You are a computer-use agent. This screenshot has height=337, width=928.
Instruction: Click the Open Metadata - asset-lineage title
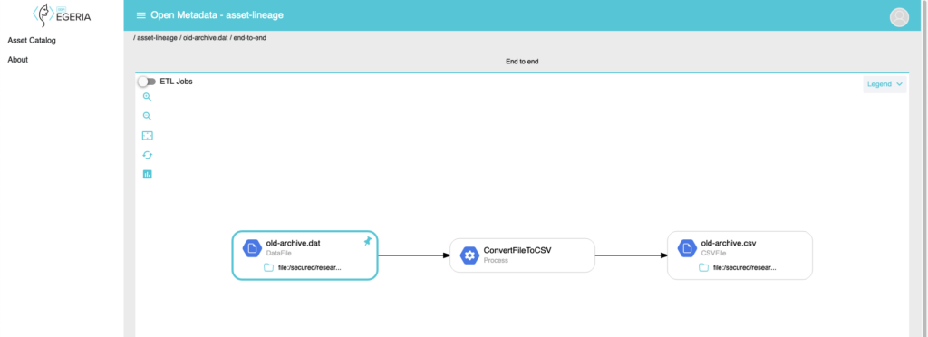(217, 15)
